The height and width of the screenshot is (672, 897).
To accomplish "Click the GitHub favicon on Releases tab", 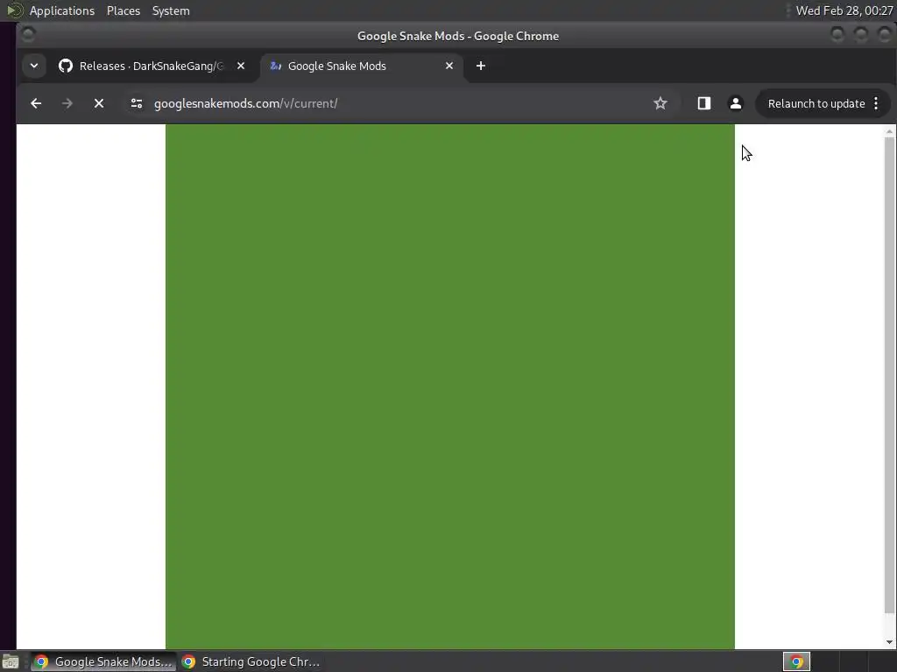I will (x=66, y=66).
